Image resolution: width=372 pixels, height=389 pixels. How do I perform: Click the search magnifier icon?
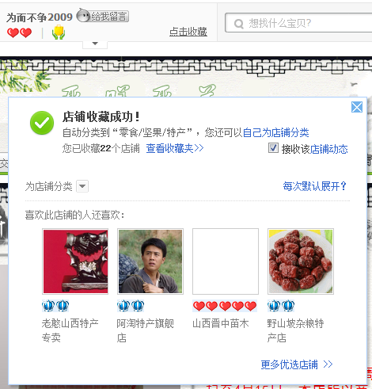(238, 24)
